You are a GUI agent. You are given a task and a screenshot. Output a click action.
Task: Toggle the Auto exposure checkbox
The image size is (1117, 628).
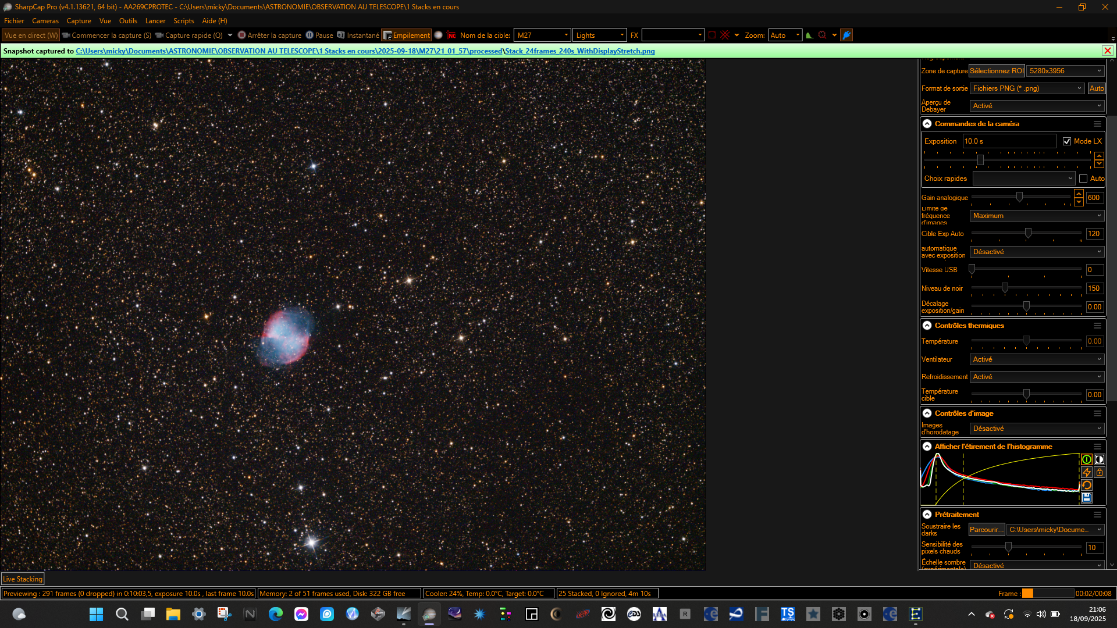1083,179
